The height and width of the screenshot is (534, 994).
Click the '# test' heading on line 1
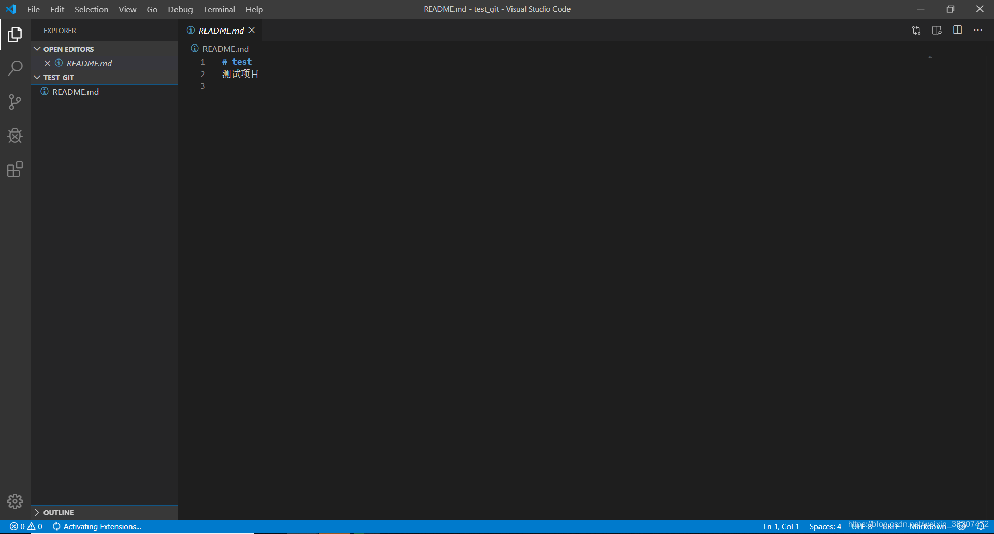click(x=237, y=62)
